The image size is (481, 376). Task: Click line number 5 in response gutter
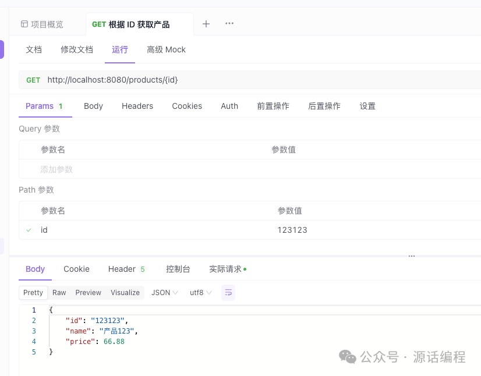[x=34, y=352]
